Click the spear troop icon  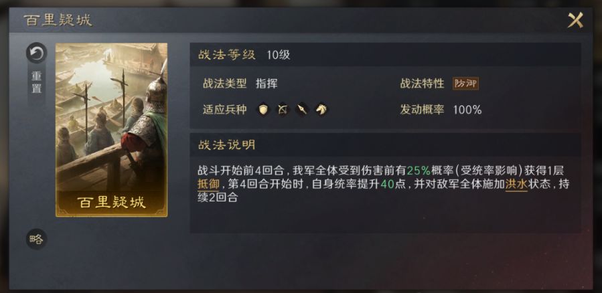302,110
